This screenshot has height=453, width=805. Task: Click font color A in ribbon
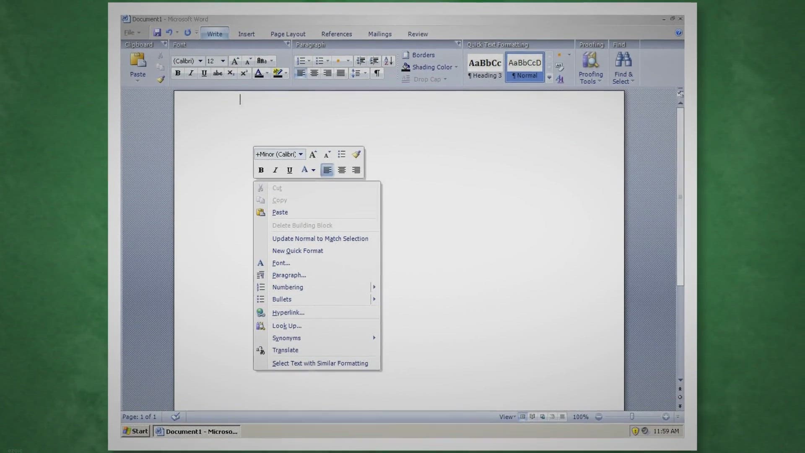pos(259,73)
